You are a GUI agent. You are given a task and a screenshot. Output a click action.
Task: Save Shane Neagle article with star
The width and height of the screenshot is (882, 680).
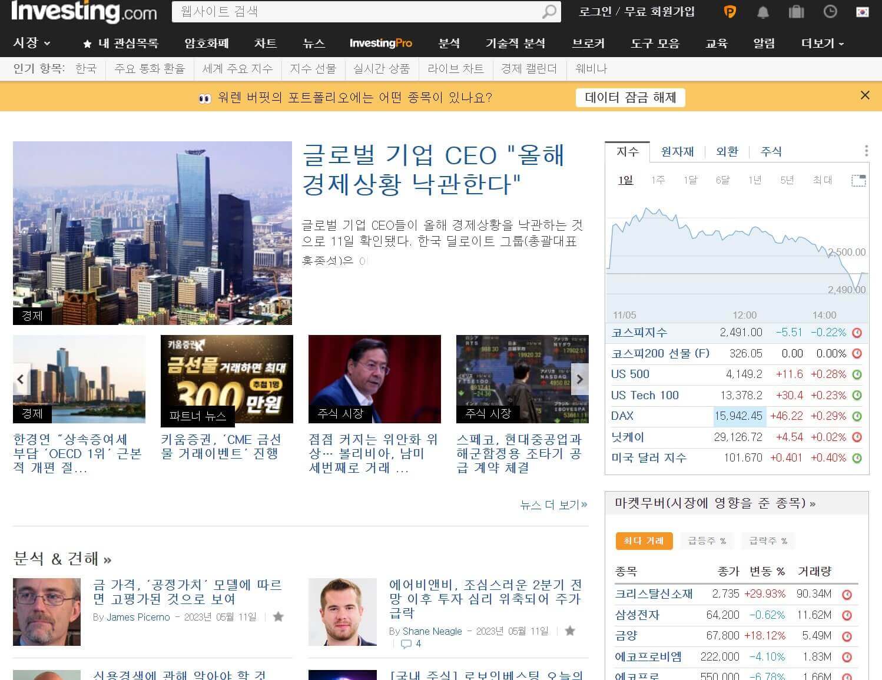[570, 631]
